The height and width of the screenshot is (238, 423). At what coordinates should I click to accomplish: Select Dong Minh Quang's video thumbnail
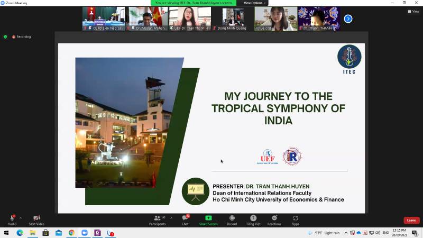(232, 19)
